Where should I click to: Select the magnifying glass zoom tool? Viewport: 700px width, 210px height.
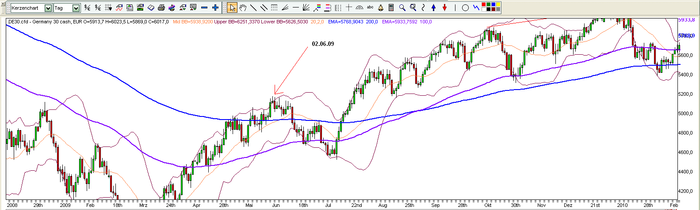point(402,7)
